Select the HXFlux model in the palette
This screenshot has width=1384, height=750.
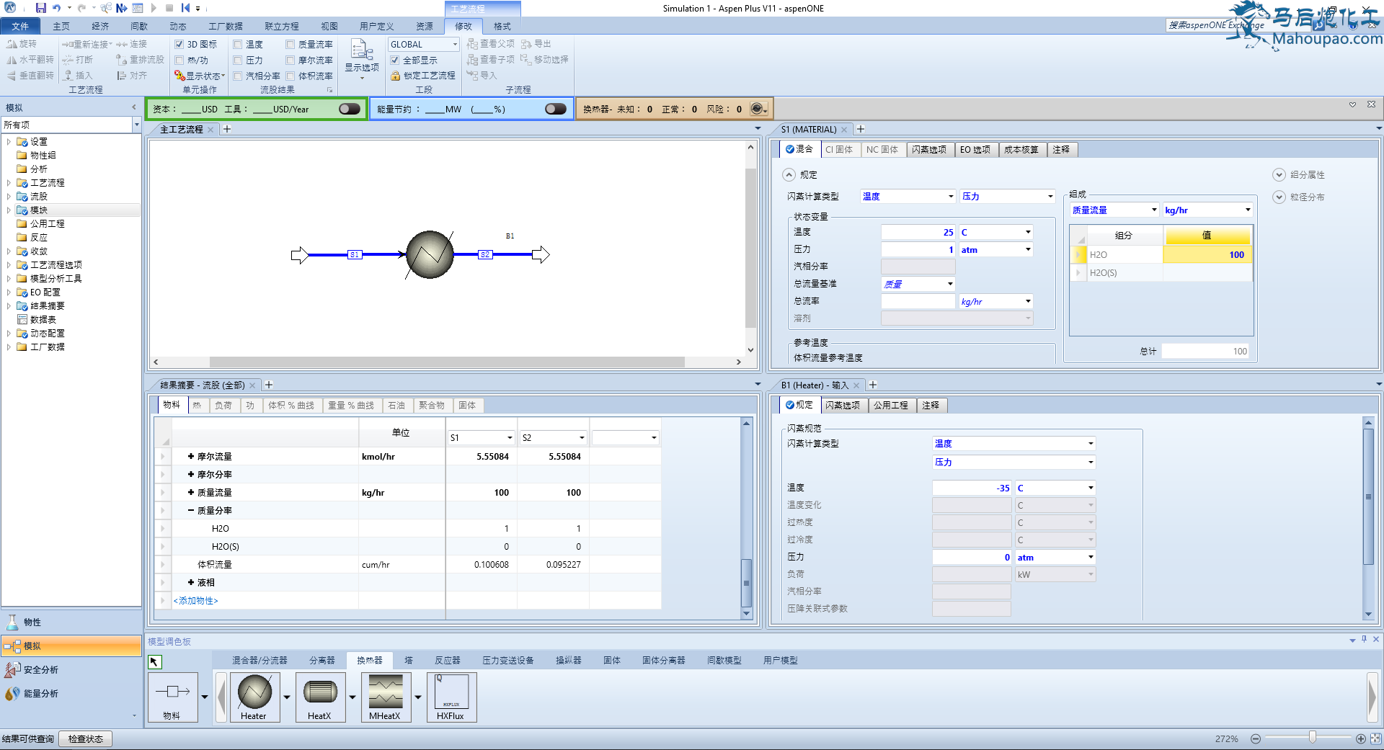tap(451, 697)
